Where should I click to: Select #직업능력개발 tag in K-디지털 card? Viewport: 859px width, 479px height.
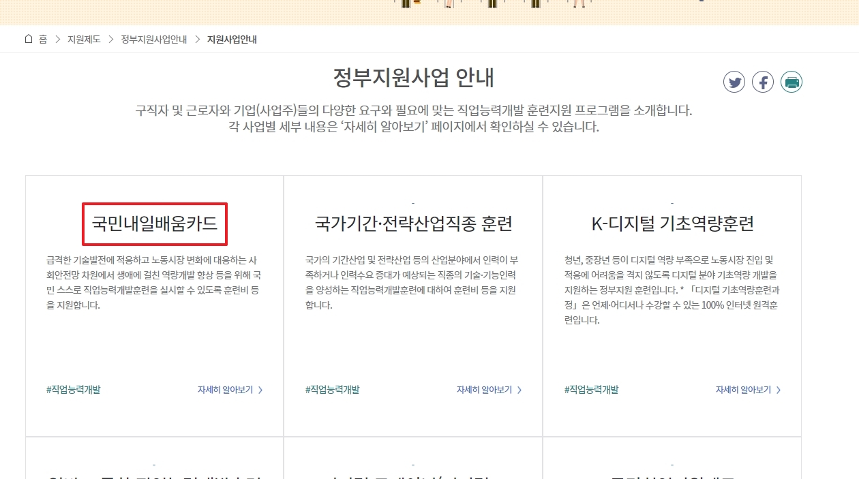pos(591,390)
